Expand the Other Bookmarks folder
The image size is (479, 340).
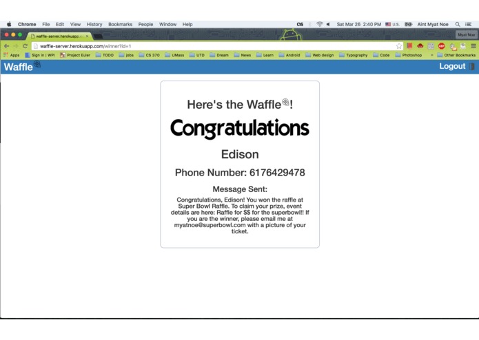tap(456, 55)
